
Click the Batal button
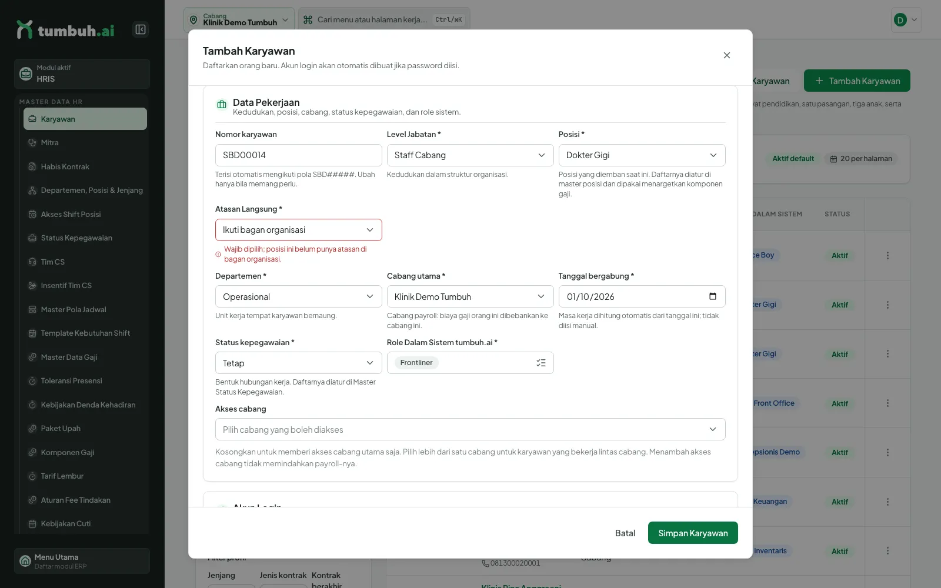coord(625,533)
